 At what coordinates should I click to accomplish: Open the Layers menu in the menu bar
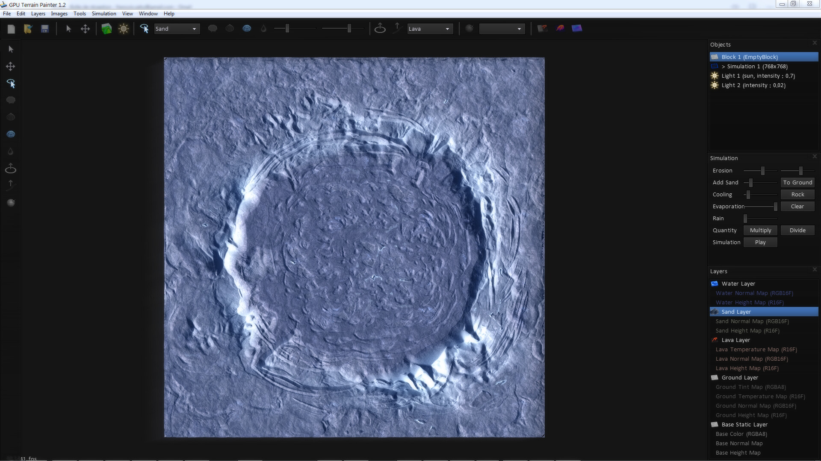(38, 13)
